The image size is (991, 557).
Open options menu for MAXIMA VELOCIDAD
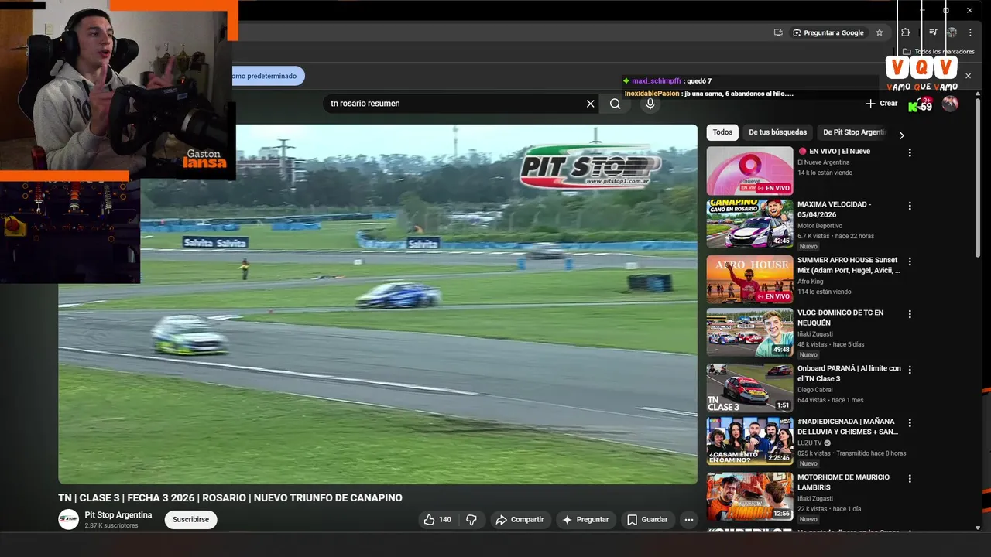(910, 207)
